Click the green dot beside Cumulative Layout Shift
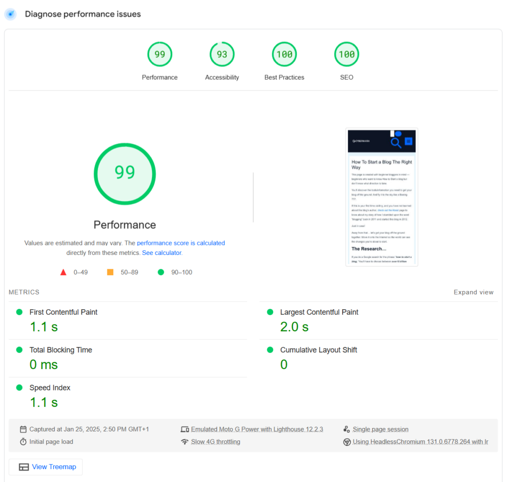 [269, 349]
